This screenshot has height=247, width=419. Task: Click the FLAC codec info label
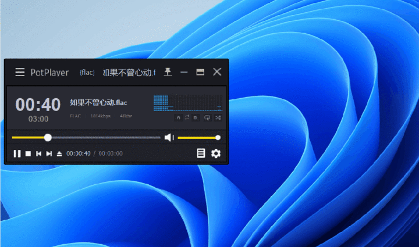75,116
